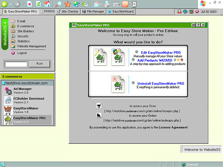The image size is (223, 167).
Task: Open the storepro.php store URL link
Action: point(142,111)
